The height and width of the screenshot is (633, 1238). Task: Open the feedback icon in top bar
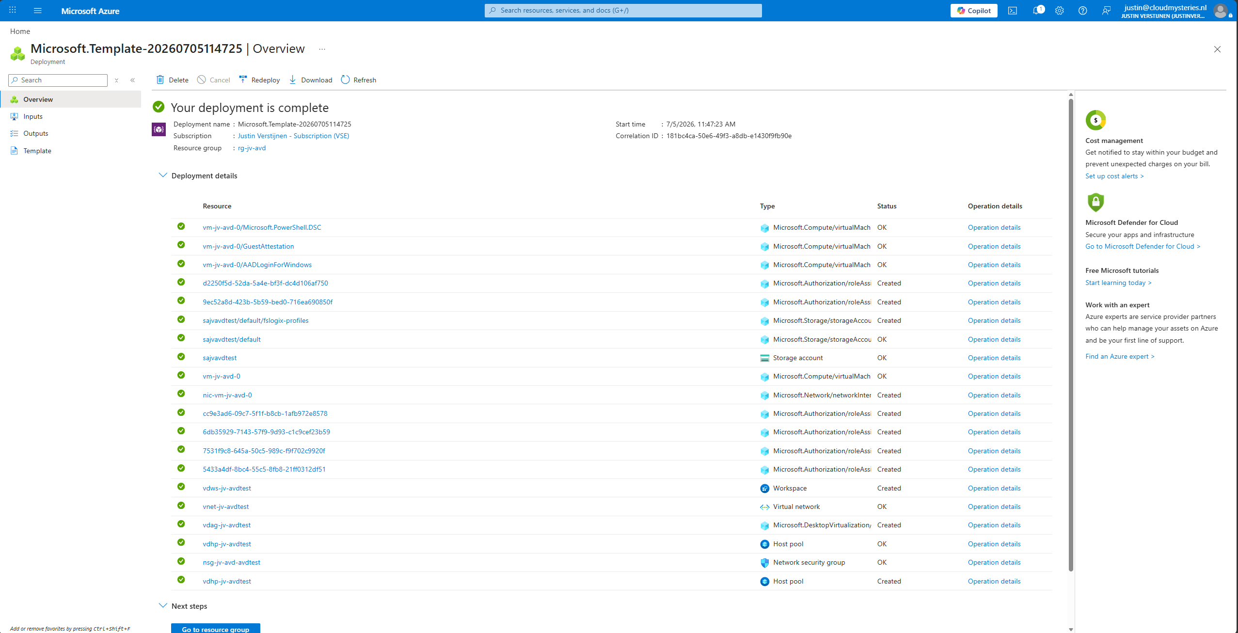1106,11
